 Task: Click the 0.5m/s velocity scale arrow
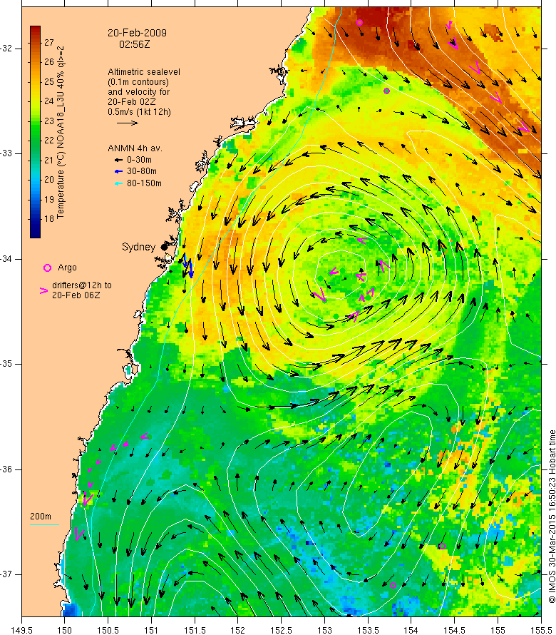[128, 123]
